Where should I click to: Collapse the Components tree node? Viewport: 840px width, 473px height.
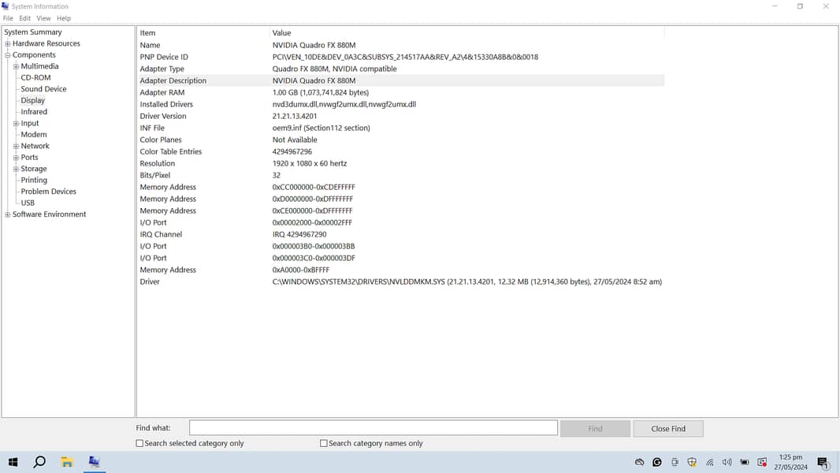(8, 55)
